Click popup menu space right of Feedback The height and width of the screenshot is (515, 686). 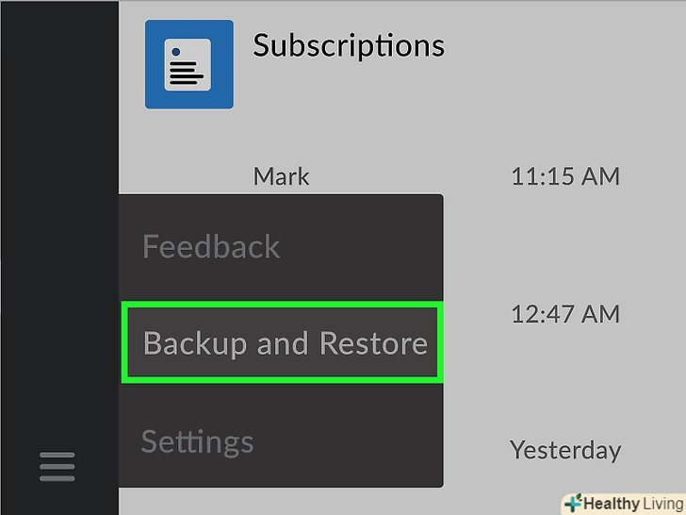tap(367, 247)
